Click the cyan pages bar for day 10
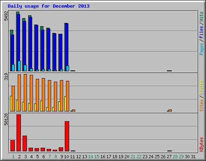The image size is (206, 161). 68,68
